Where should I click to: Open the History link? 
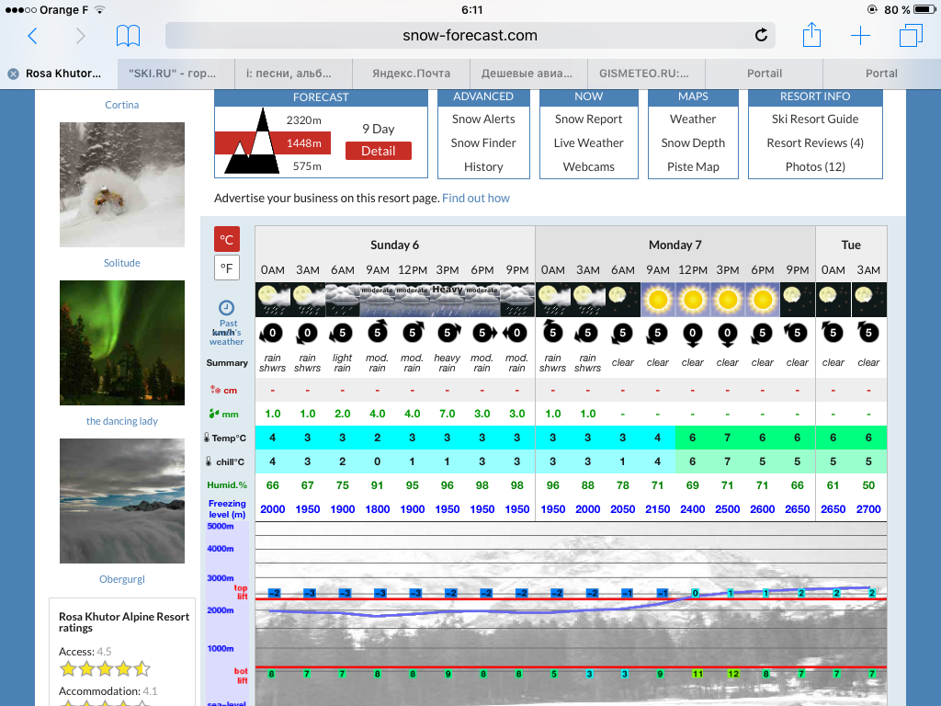pyautogui.click(x=483, y=167)
